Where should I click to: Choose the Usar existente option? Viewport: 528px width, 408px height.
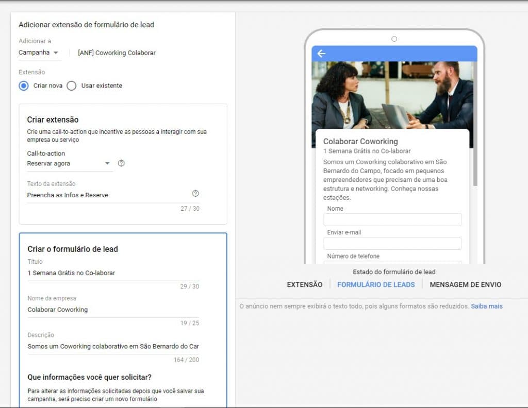click(72, 86)
